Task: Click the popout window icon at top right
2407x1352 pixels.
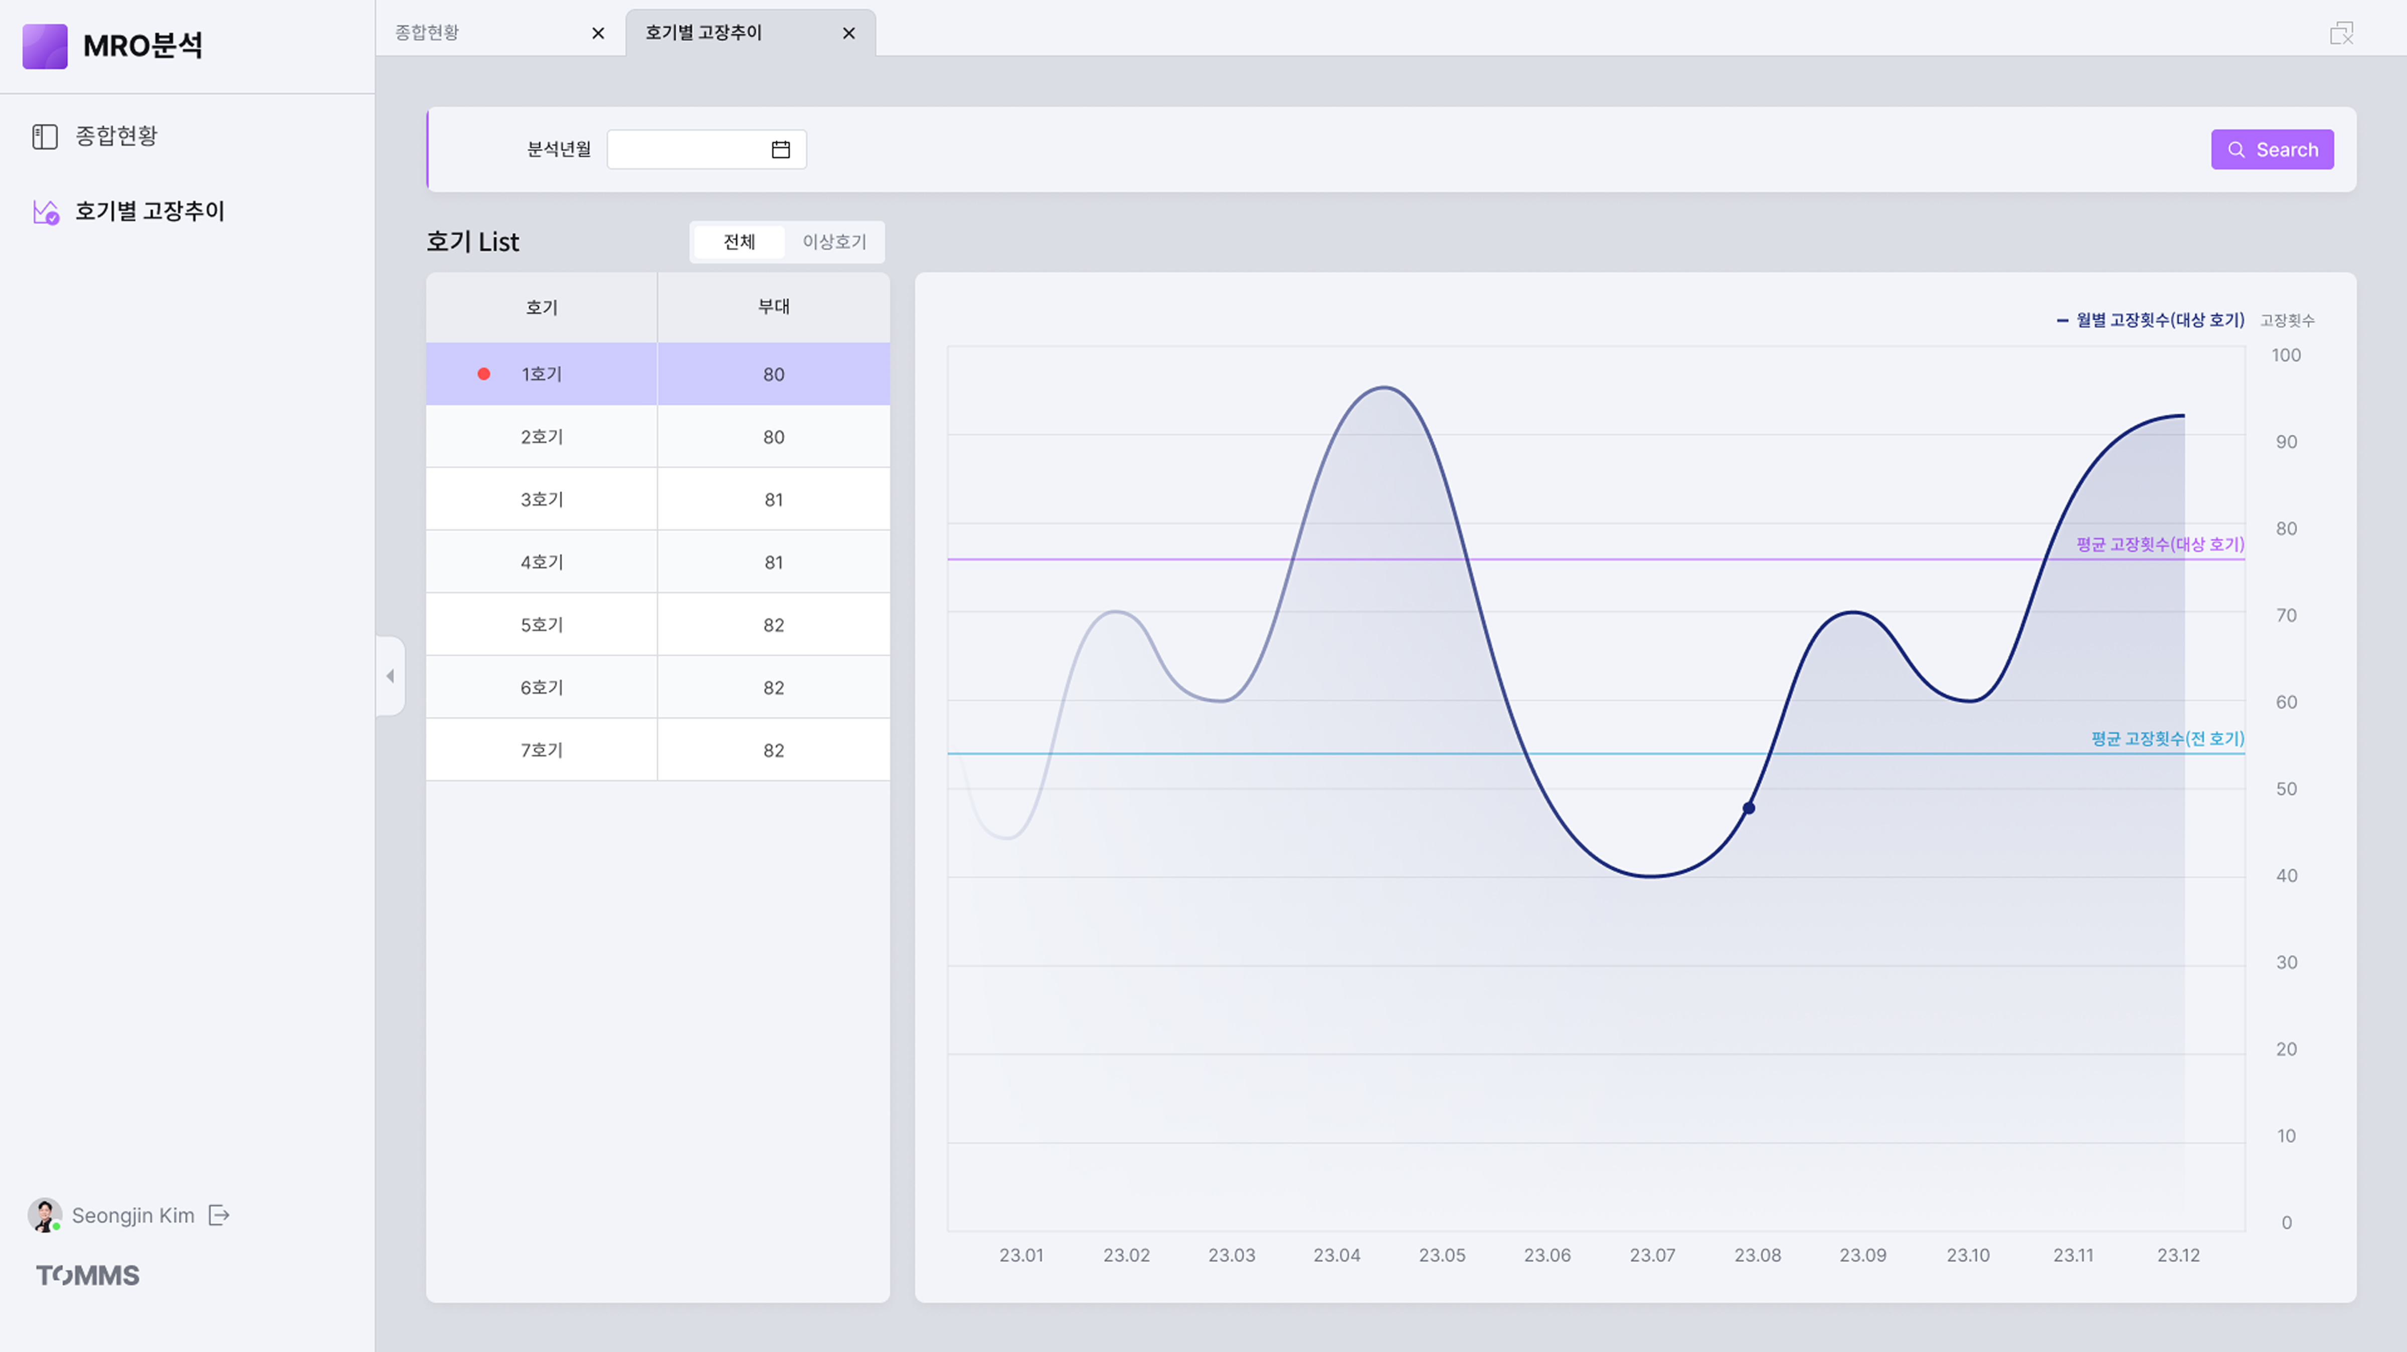Action: click(2341, 34)
